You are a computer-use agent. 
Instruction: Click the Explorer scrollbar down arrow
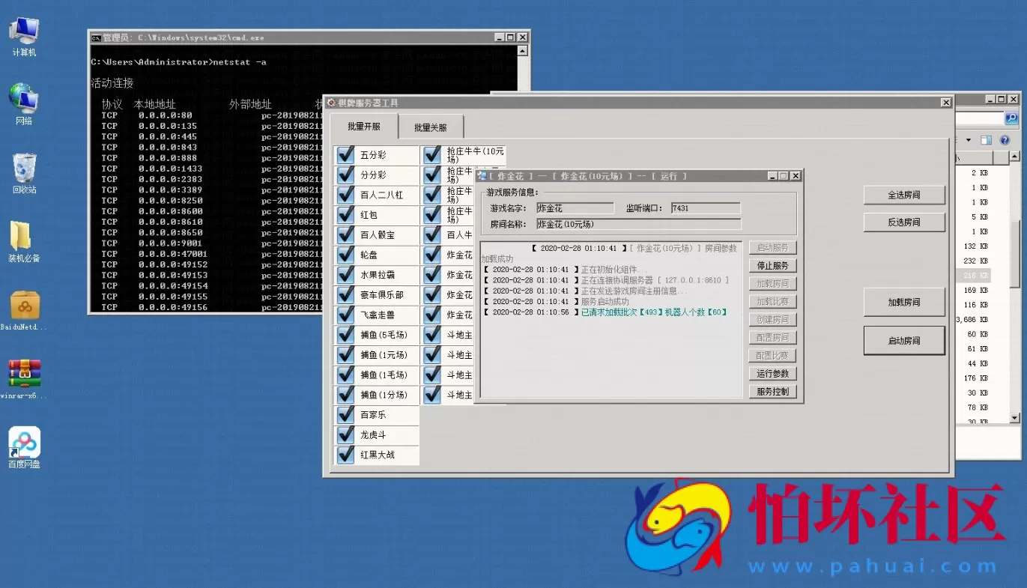1015,418
